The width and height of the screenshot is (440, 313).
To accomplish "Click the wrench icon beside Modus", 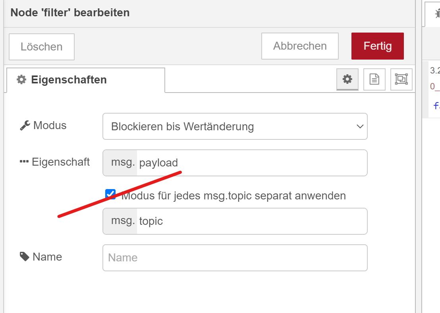I will (25, 126).
